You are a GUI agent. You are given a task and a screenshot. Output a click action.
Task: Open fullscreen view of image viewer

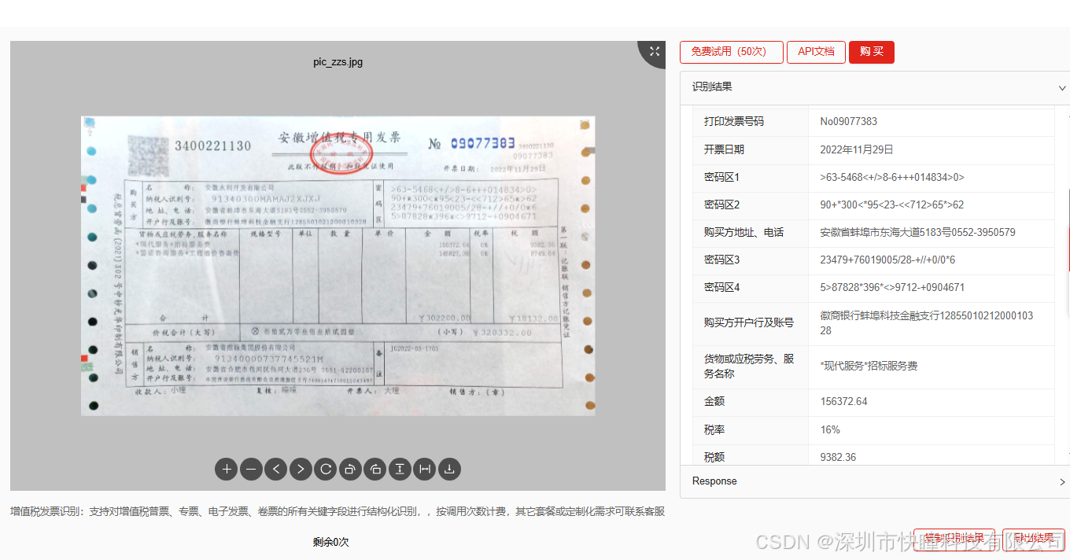[654, 51]
